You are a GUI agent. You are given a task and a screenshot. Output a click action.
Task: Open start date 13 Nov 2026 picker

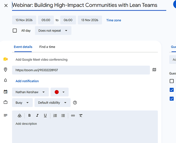click(x=24, y=20)
